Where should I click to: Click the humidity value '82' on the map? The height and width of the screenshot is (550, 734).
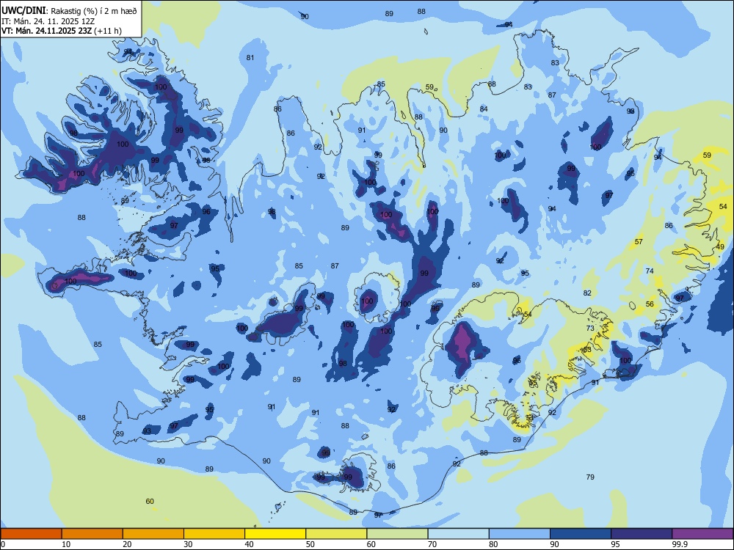tap(587, 293)
